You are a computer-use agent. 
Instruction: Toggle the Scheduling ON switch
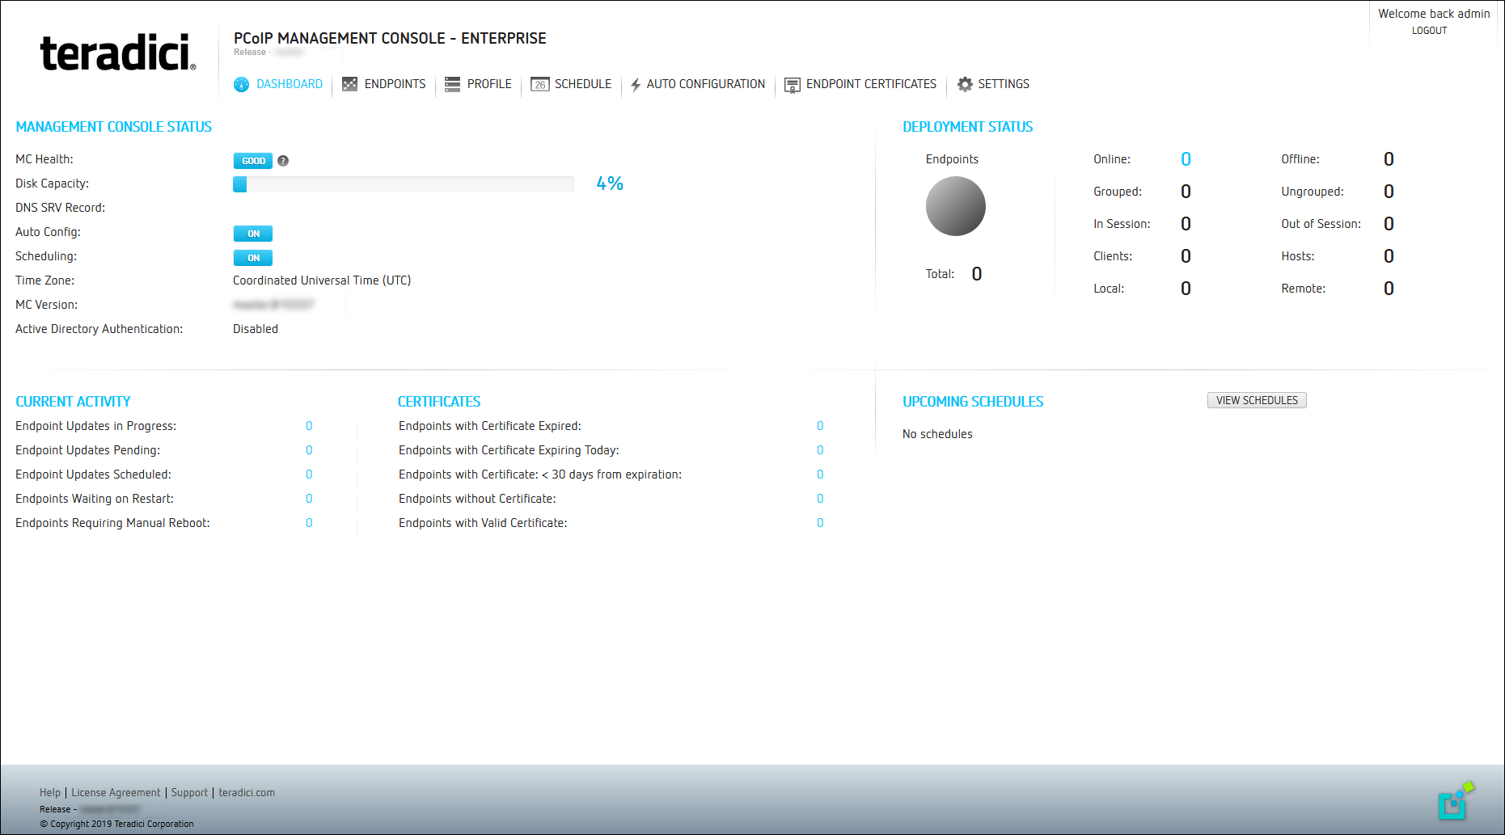click(x=253, y=258)
